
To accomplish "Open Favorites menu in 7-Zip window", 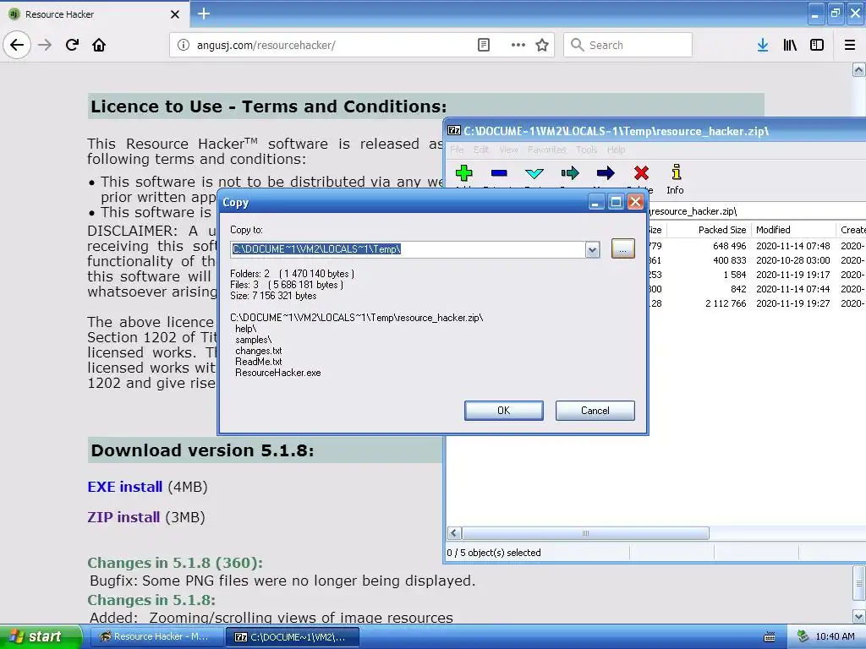I will tap(547, 150).
